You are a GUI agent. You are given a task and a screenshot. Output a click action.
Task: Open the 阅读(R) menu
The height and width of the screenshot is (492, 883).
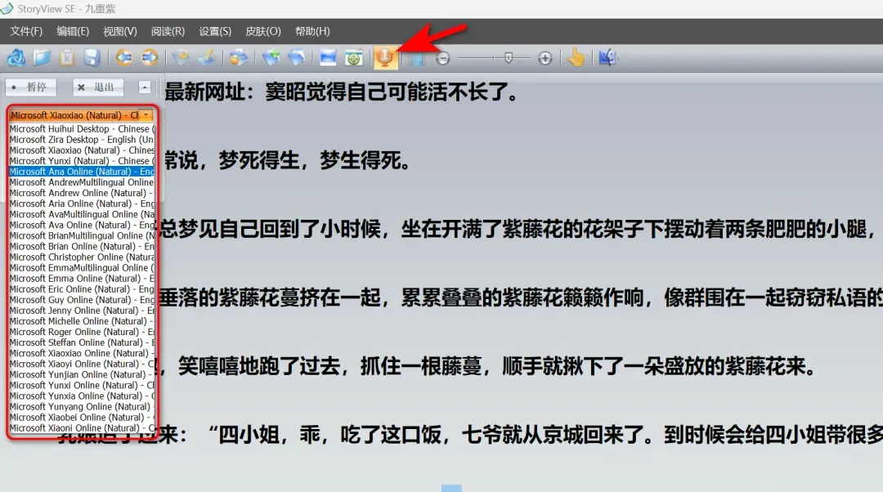coord(168,32)
